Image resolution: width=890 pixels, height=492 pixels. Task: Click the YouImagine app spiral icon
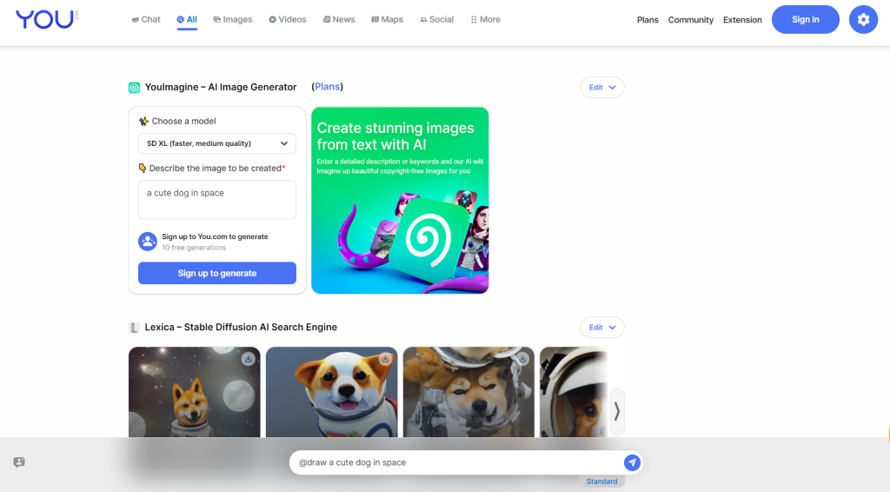click(134, 88)
